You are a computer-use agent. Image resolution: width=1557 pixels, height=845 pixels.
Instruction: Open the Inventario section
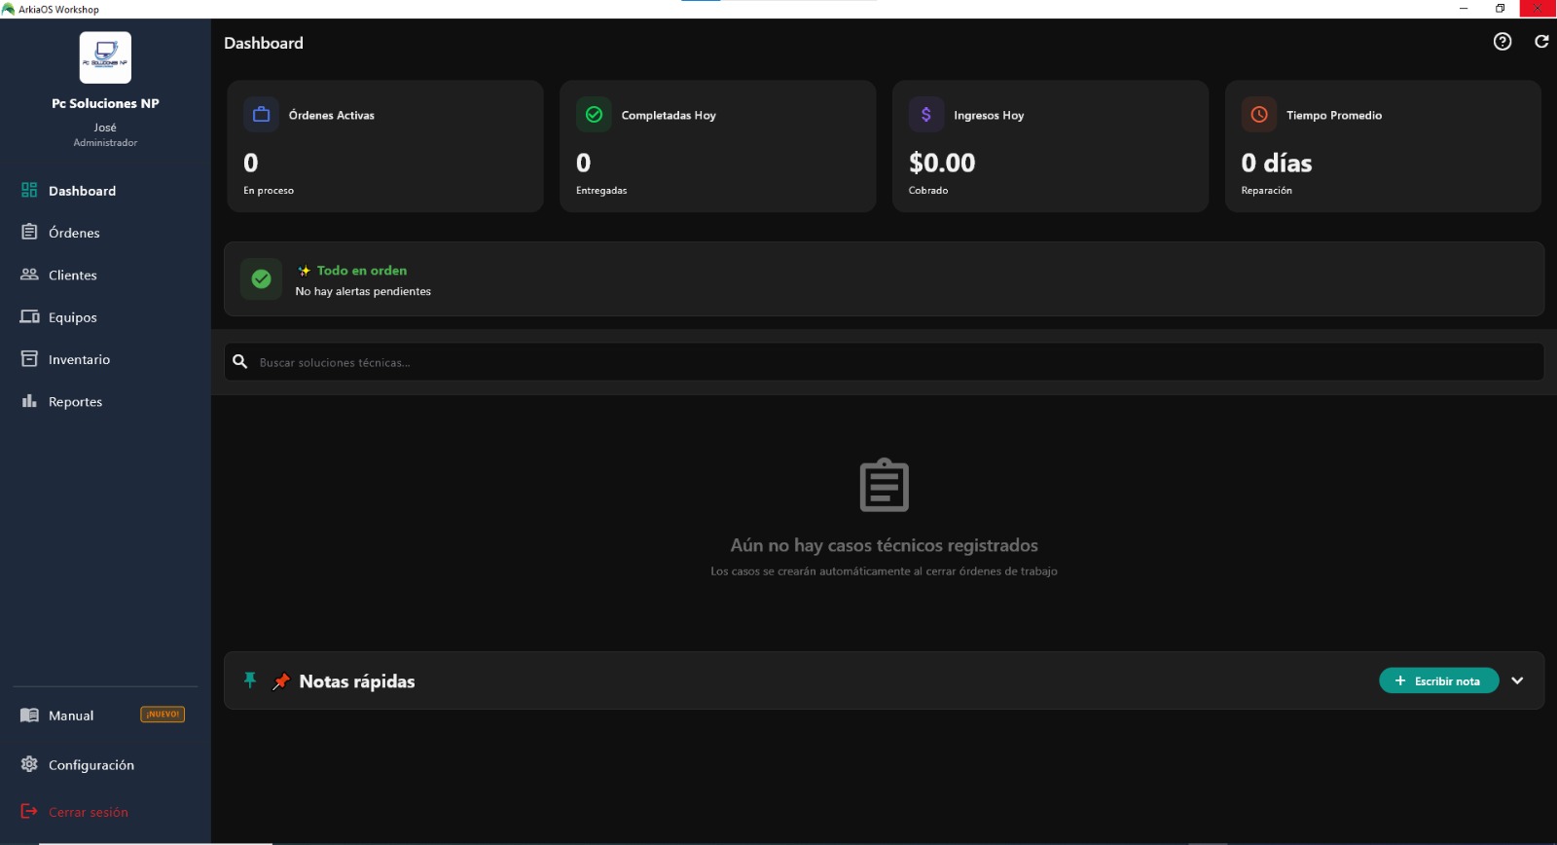[x=79, y=359]
